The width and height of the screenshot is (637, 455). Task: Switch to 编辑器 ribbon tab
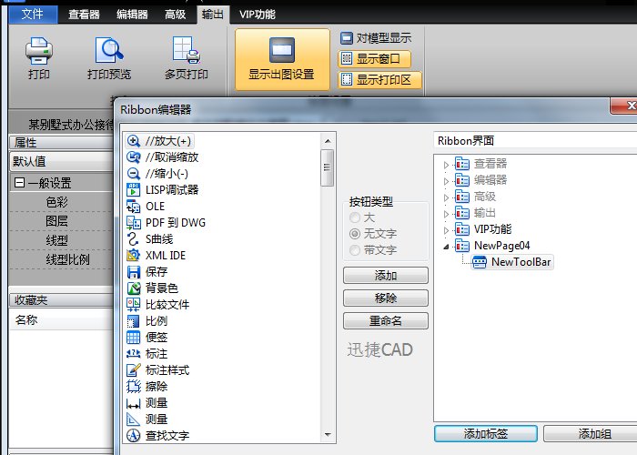(132, 15)
